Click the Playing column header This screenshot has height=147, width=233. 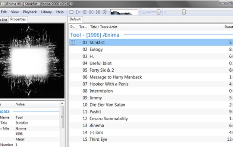point(73,27)
